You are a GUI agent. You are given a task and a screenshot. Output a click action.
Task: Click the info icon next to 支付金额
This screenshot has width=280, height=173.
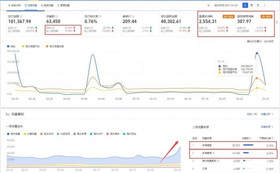coord(21,17)
